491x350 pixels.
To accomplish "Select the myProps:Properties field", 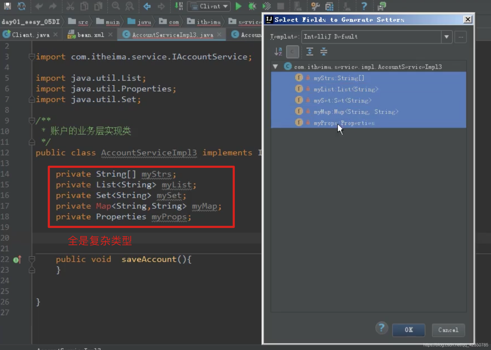I will [368, 123].
